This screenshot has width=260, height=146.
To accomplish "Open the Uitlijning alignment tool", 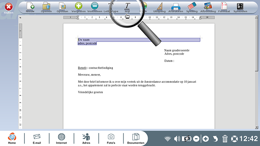I will (160, 8).
